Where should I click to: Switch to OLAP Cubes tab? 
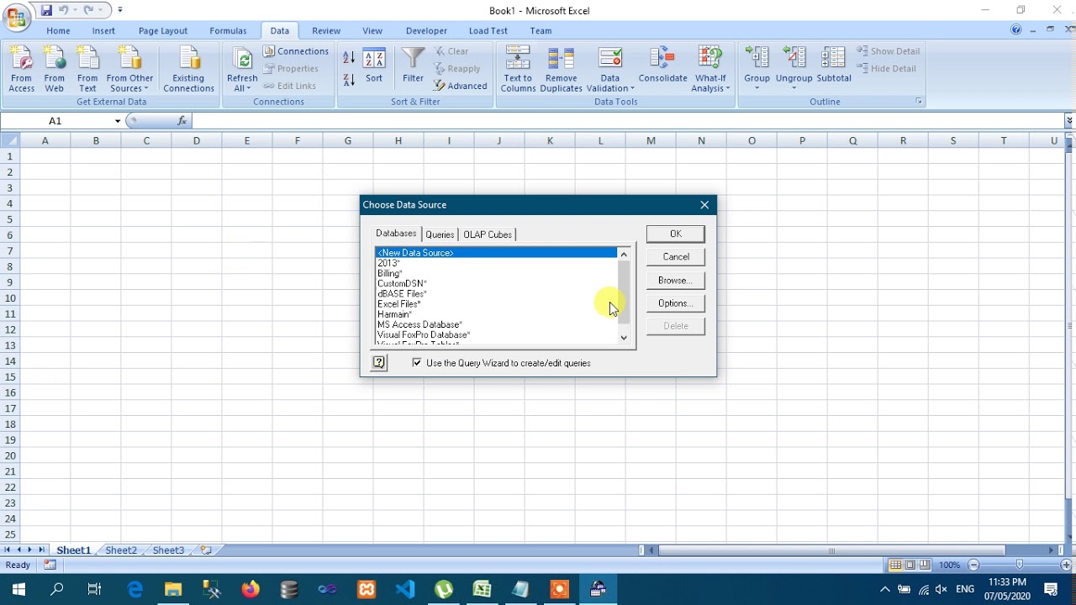pos(488,234)
